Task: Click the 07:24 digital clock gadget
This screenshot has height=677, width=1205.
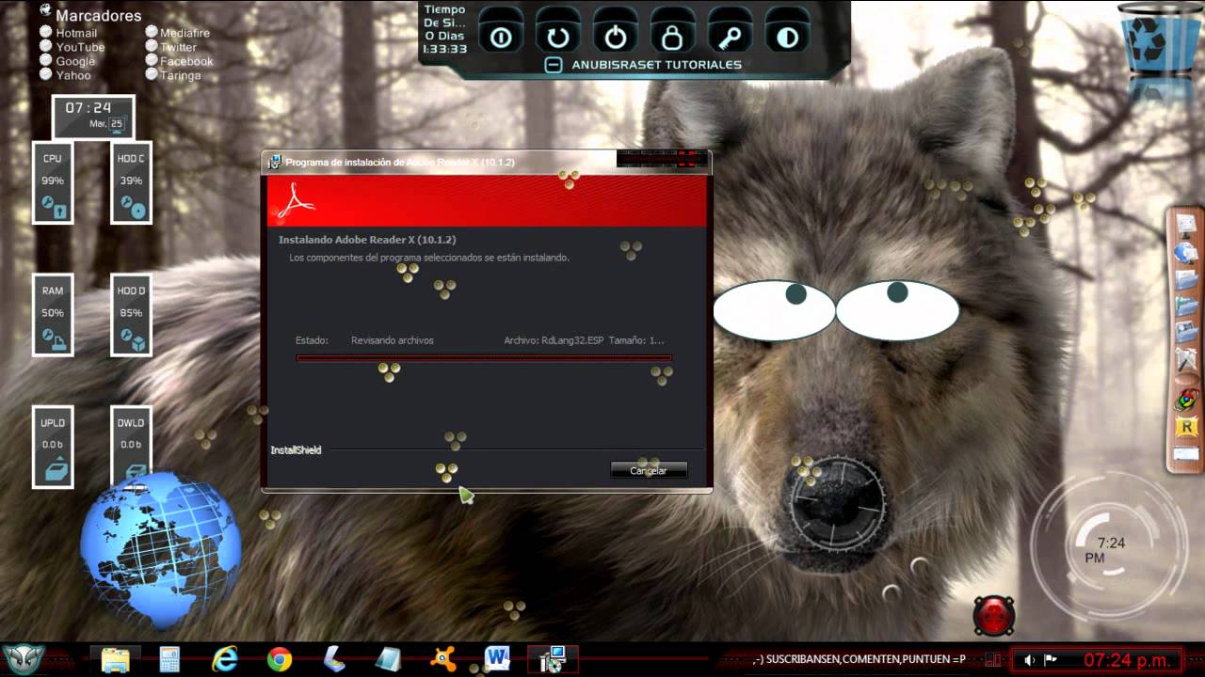Action: 93,117
